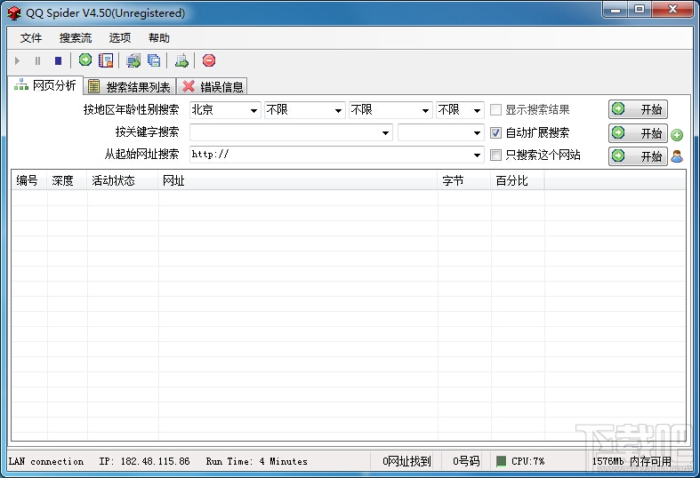
Task: Click the 按地区年龄性别搜索 label
Action: point(131,109)
